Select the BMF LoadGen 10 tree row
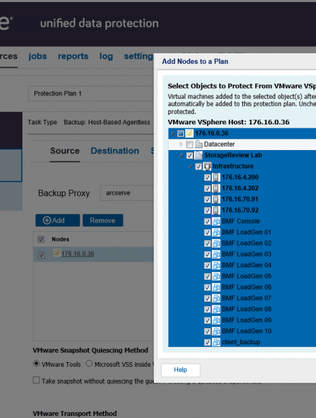 242,331
